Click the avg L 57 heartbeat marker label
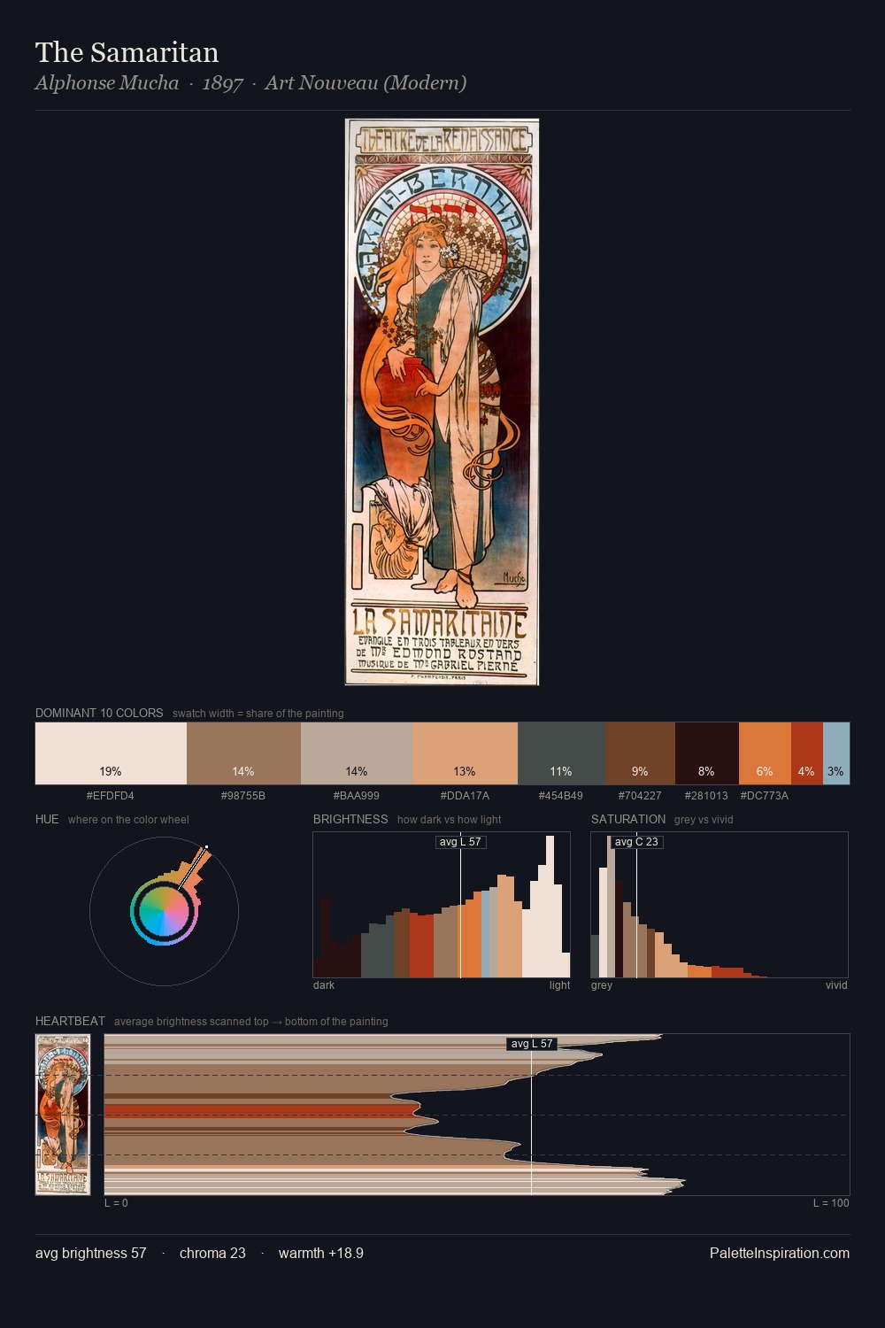This screenshot has width=885, height=1328. point(531,1044)
